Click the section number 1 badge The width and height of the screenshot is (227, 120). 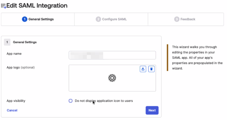pyautogui.click(x=7, y=42)
